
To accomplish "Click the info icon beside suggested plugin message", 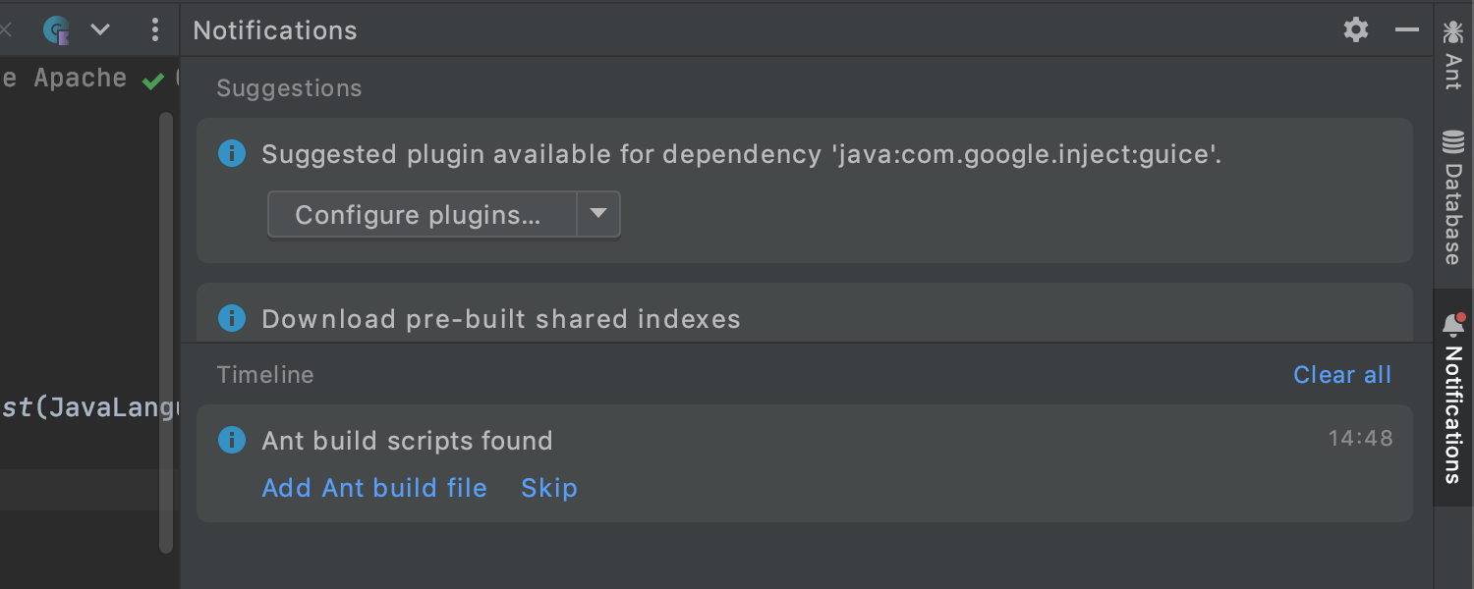I will pyautogui.click(x=231, y=154).
